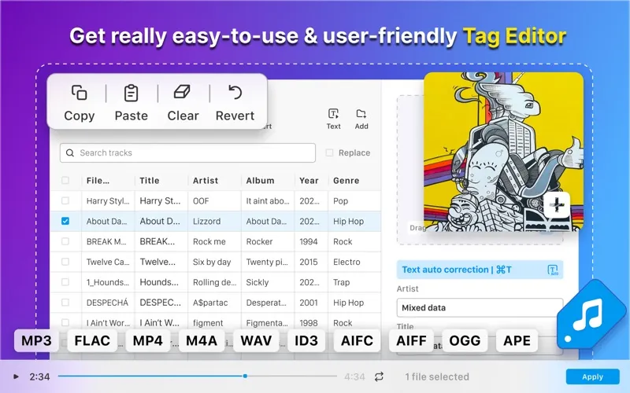
Task: Enable the Replace checkbox
Action: click(x=329, y=152)
